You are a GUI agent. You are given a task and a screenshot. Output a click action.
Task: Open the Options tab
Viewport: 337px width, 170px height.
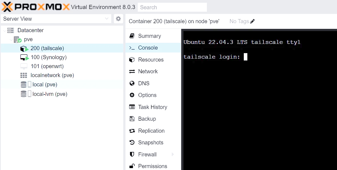coord(153,95)
